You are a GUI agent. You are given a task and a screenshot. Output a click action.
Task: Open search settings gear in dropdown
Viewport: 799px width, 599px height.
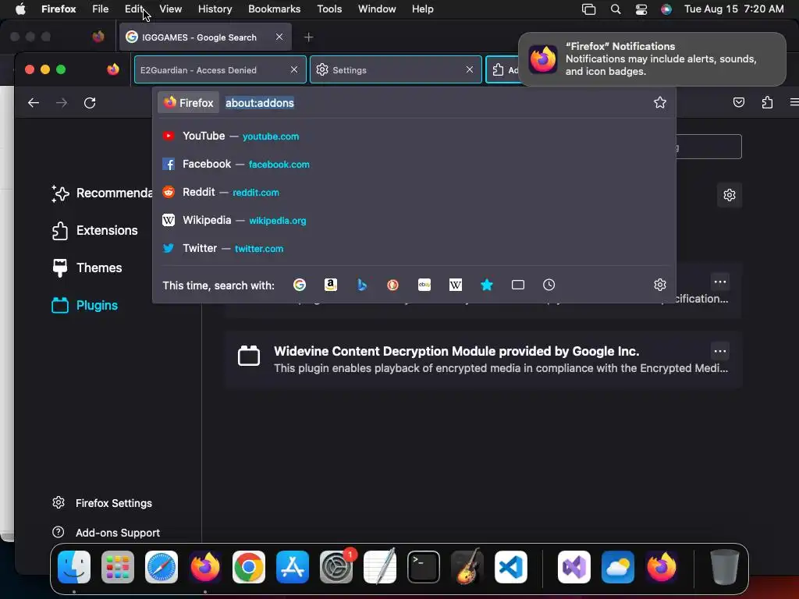pyautogui.click(x=660, y=285)
